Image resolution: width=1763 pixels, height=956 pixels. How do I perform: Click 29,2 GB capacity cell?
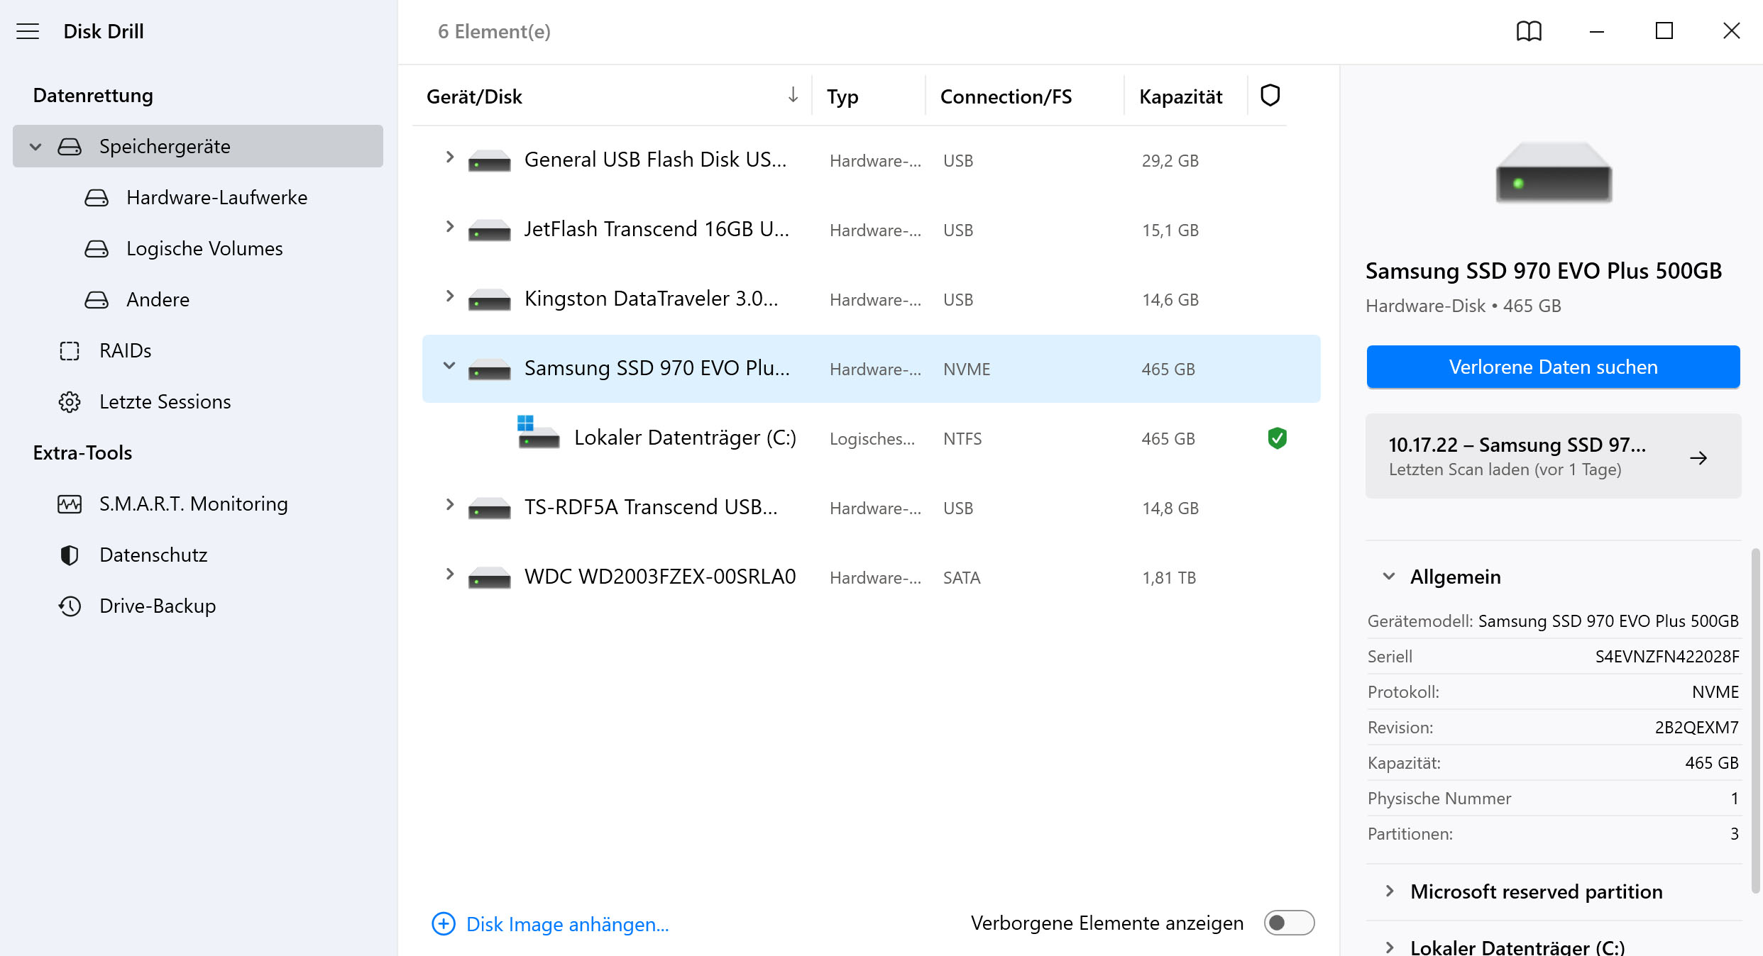tap(1170, 161)
